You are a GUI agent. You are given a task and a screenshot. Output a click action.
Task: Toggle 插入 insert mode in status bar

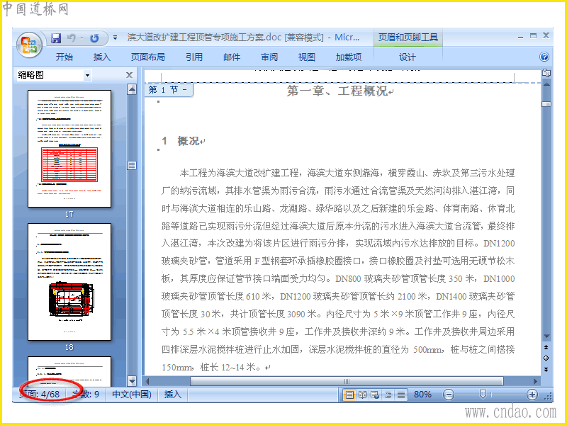point(172,394)
